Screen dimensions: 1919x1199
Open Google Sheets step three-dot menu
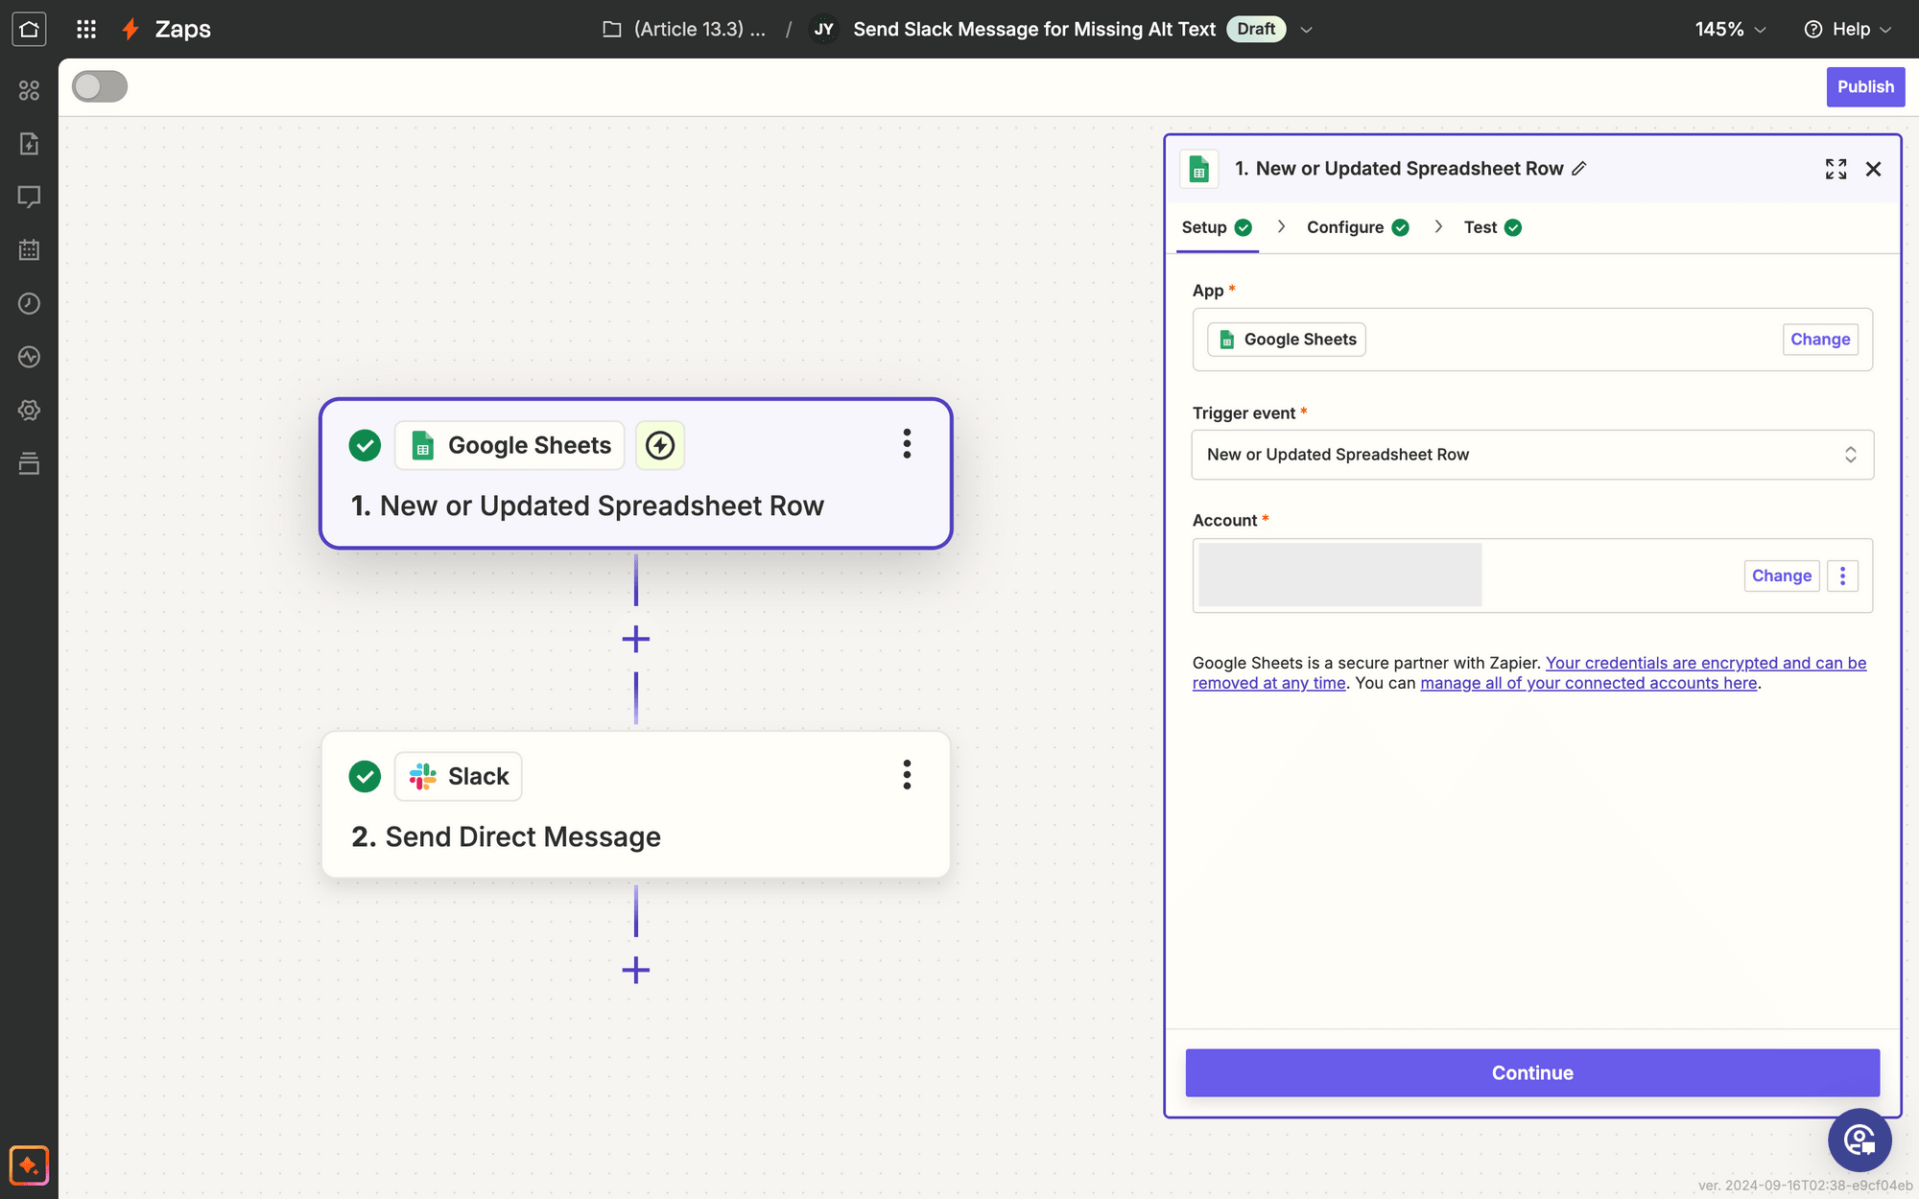(907, 443)
